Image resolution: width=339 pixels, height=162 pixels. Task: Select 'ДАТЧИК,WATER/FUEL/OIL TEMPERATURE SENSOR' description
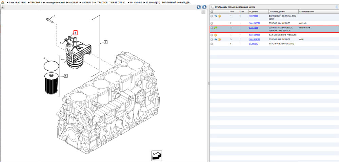click(x=281, y=29)
